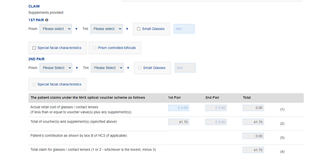Enable 1st pair Special facial characteristics
Viewport: 327px width, 166px height.
34,48
